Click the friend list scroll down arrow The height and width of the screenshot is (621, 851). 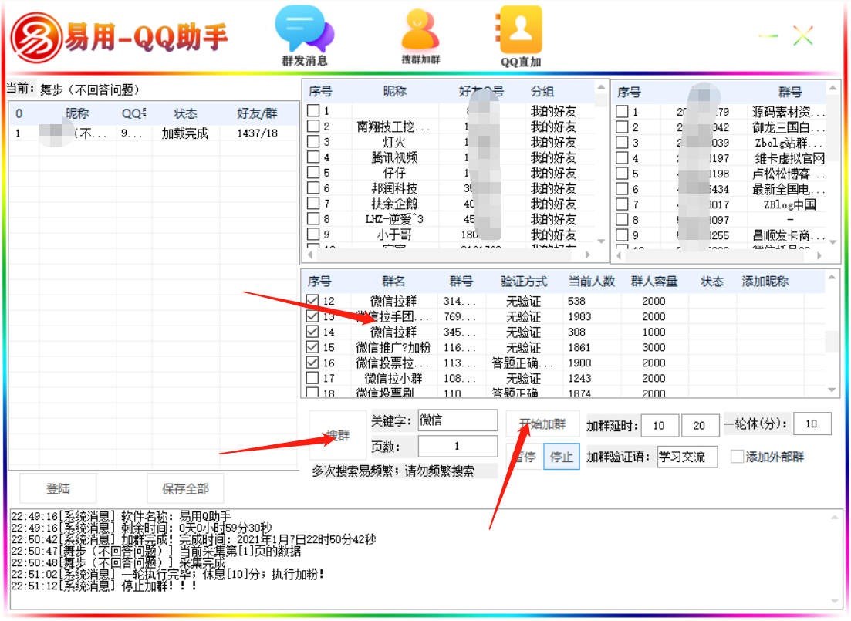click(x=601, y=241)
